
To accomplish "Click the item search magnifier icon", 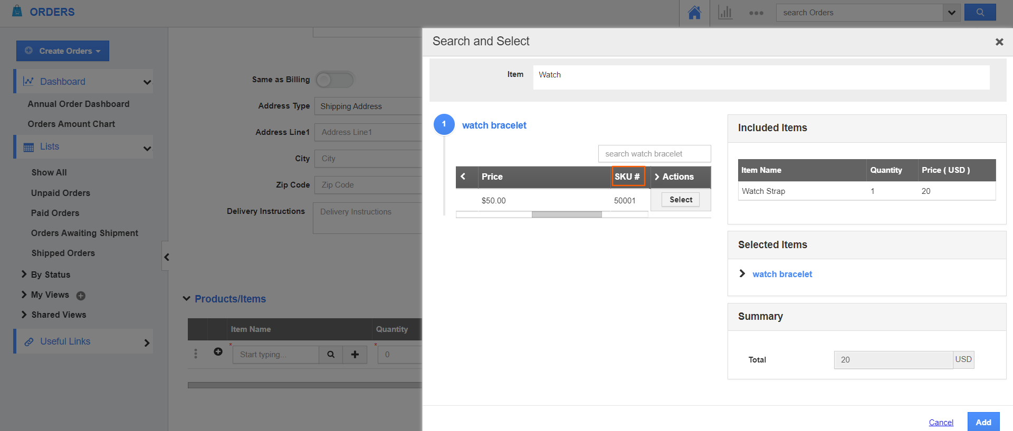I will tap(331, 355).
